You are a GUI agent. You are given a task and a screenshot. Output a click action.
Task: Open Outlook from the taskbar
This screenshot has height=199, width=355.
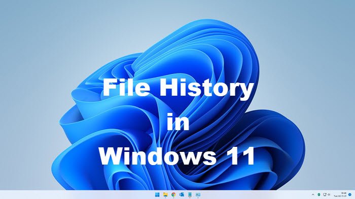[182, 194]
